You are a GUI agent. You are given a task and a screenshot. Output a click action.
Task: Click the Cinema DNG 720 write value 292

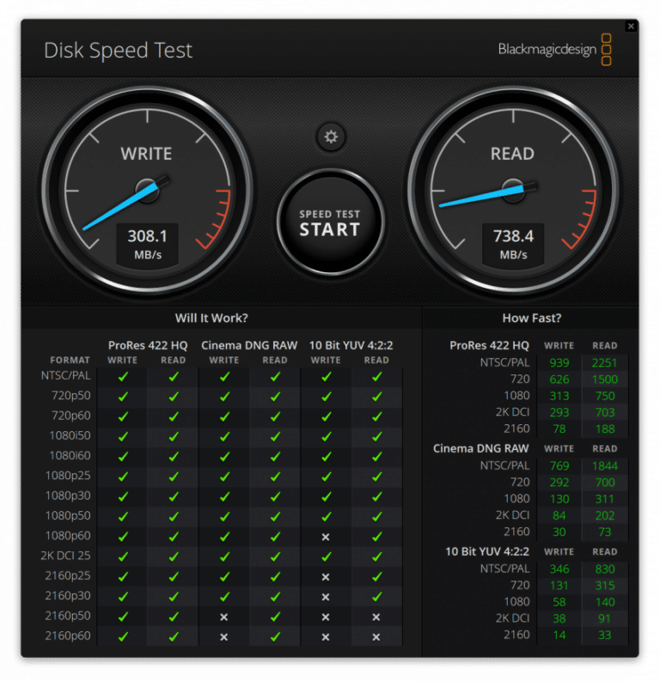[x=559, y=482]
